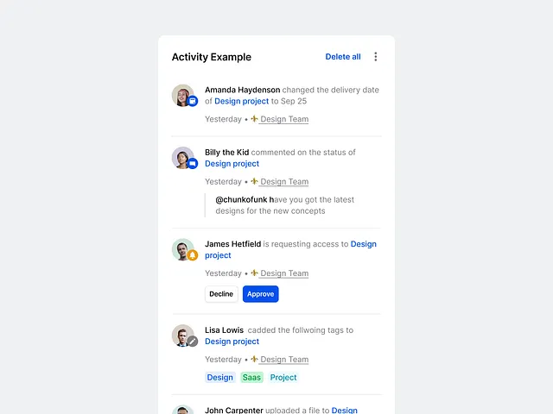Image resolution: width=553 pixels, height=414 pixels.
Task: Click the @chunkofunk mention in comment
Action: coord(241,200)
